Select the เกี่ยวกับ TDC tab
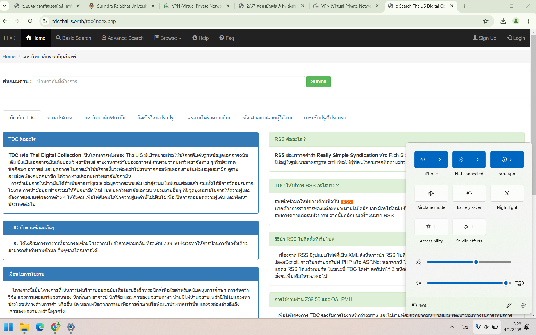 pyautogui.click(x=22, y=118)
